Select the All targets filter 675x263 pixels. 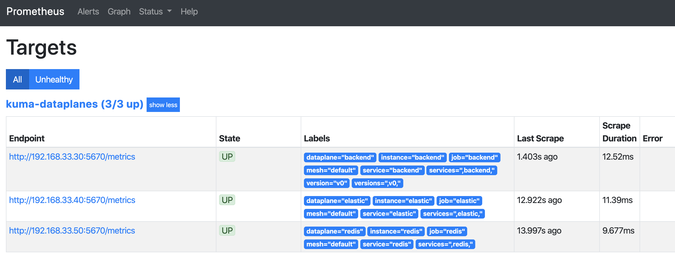point(17,79)
